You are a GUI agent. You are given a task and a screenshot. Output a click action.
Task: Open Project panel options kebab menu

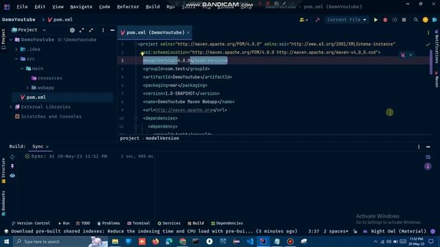pos(103,30)
